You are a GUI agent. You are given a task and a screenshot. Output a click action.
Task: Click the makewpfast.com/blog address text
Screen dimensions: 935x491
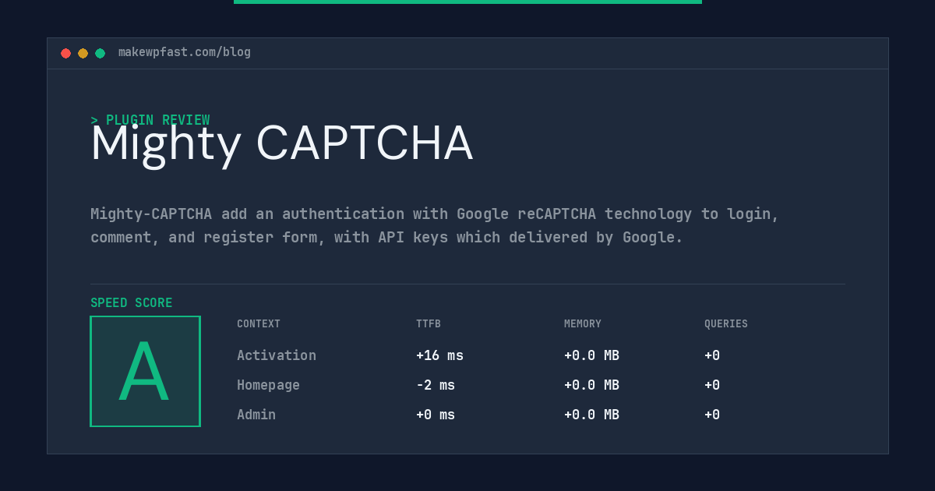click(185, 52)
